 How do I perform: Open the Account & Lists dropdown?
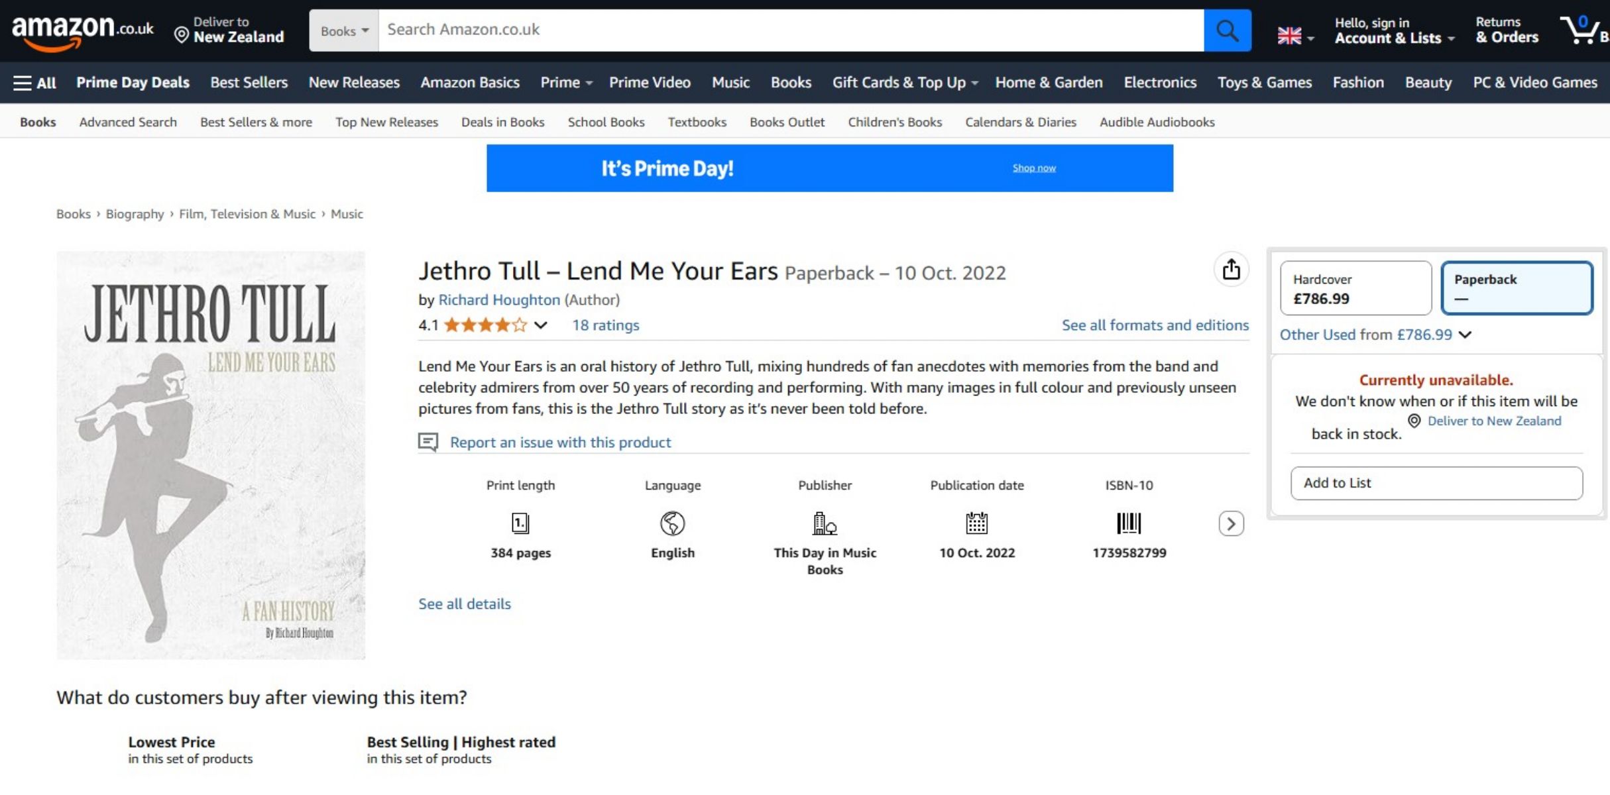coord(1395,30)
